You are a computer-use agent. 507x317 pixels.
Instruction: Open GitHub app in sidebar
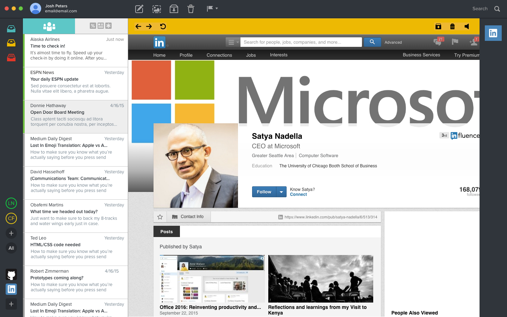click(11, 275)
